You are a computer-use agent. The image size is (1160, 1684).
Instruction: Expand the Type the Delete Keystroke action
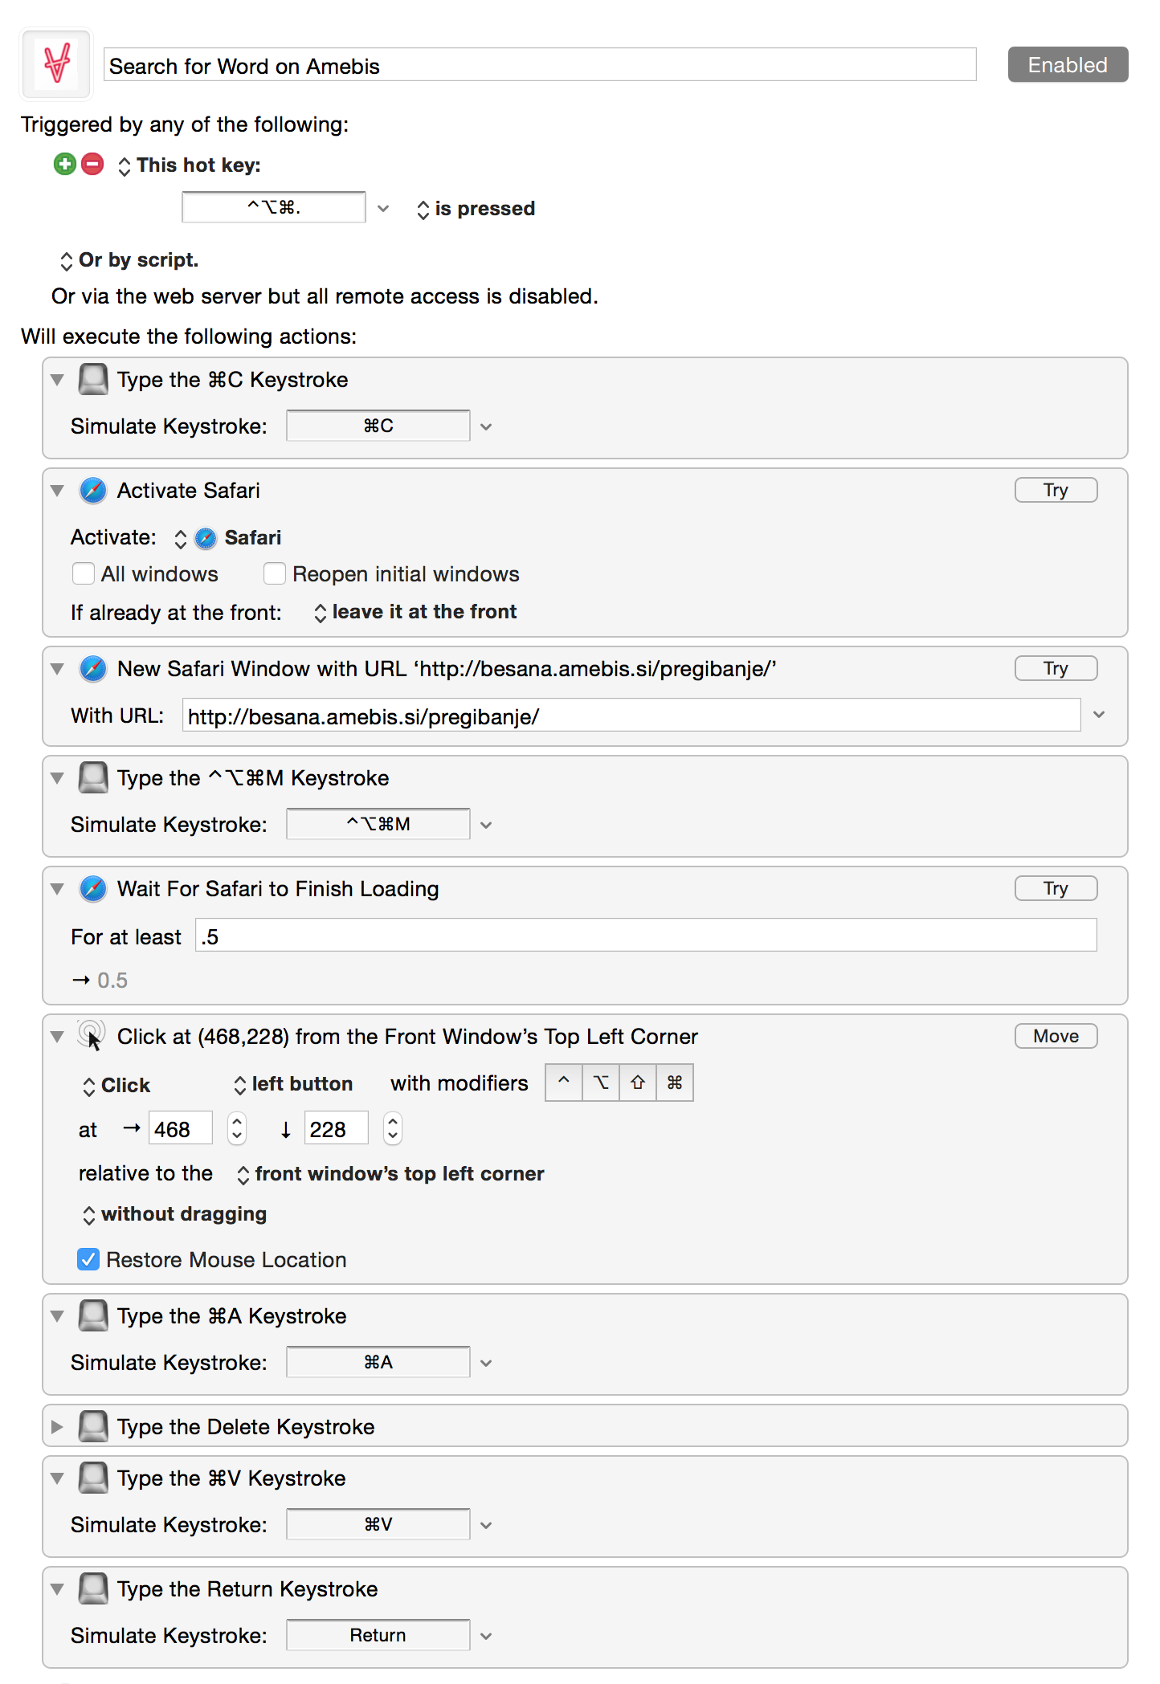(57, 1426)
